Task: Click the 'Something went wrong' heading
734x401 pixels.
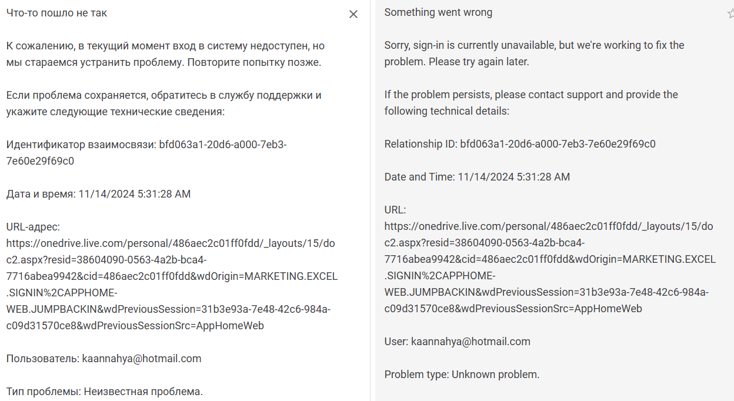Action: pyautogui.click(x=438, y=12)
